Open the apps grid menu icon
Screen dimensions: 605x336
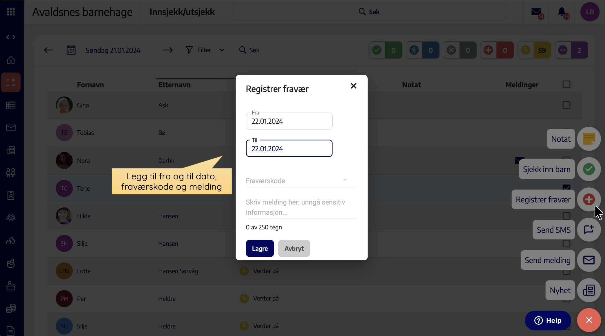(11, 12)
